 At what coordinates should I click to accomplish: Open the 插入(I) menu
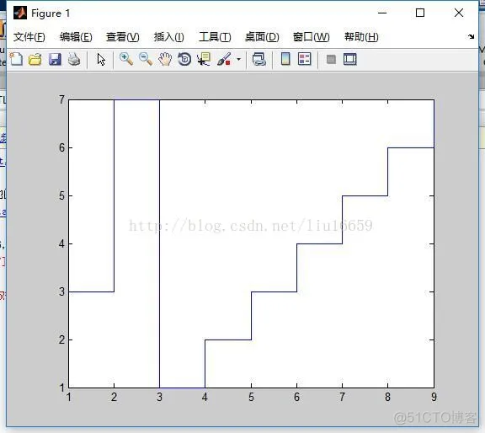tap(169, 37)
